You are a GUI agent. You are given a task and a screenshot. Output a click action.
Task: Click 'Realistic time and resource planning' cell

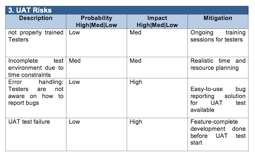point(218,68)
